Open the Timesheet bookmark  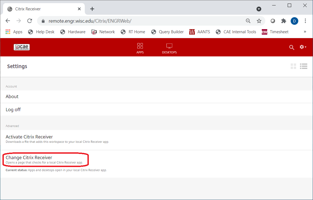point(275,32)
